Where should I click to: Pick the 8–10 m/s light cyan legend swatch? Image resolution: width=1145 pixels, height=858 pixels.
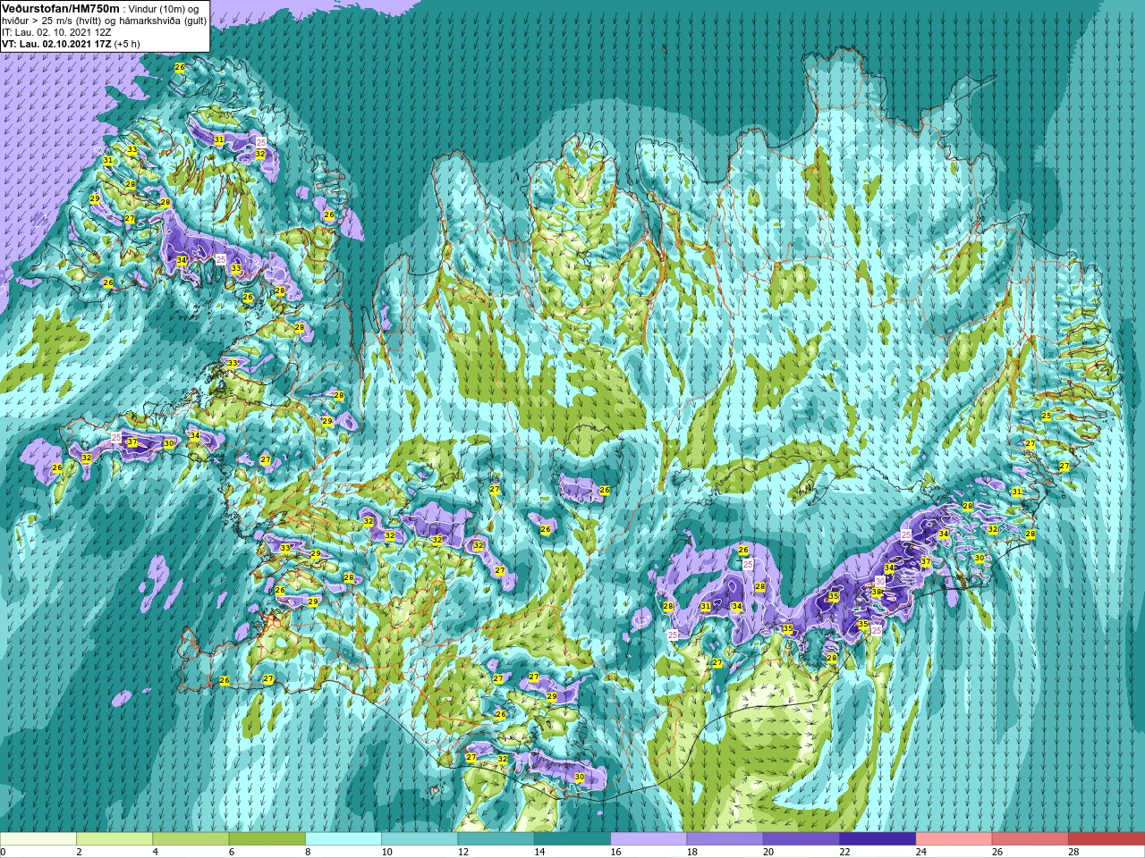[x=343, y=839]
